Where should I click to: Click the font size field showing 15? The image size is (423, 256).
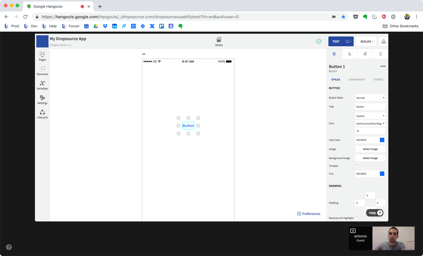point(370,131)
